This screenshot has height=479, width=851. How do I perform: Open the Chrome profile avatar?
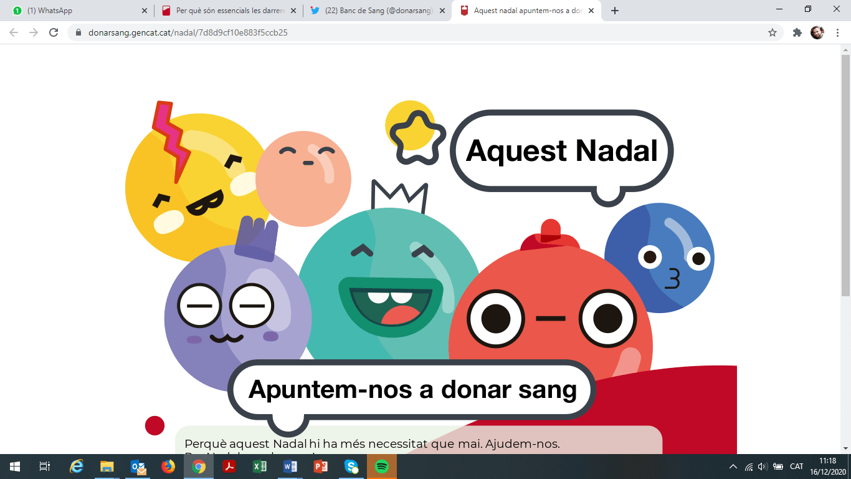[x=817, y=32]
